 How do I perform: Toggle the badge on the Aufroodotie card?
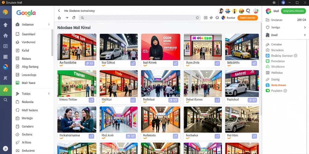[x=89, y=63]
